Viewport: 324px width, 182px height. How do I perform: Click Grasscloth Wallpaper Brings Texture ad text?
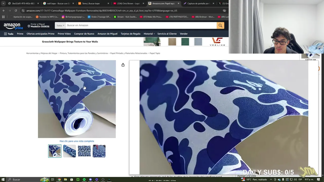(70, 42)
